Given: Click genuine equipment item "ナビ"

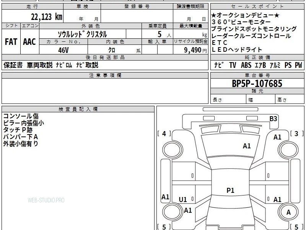Looking at the screenshot, I should click(x=219, y=65).
